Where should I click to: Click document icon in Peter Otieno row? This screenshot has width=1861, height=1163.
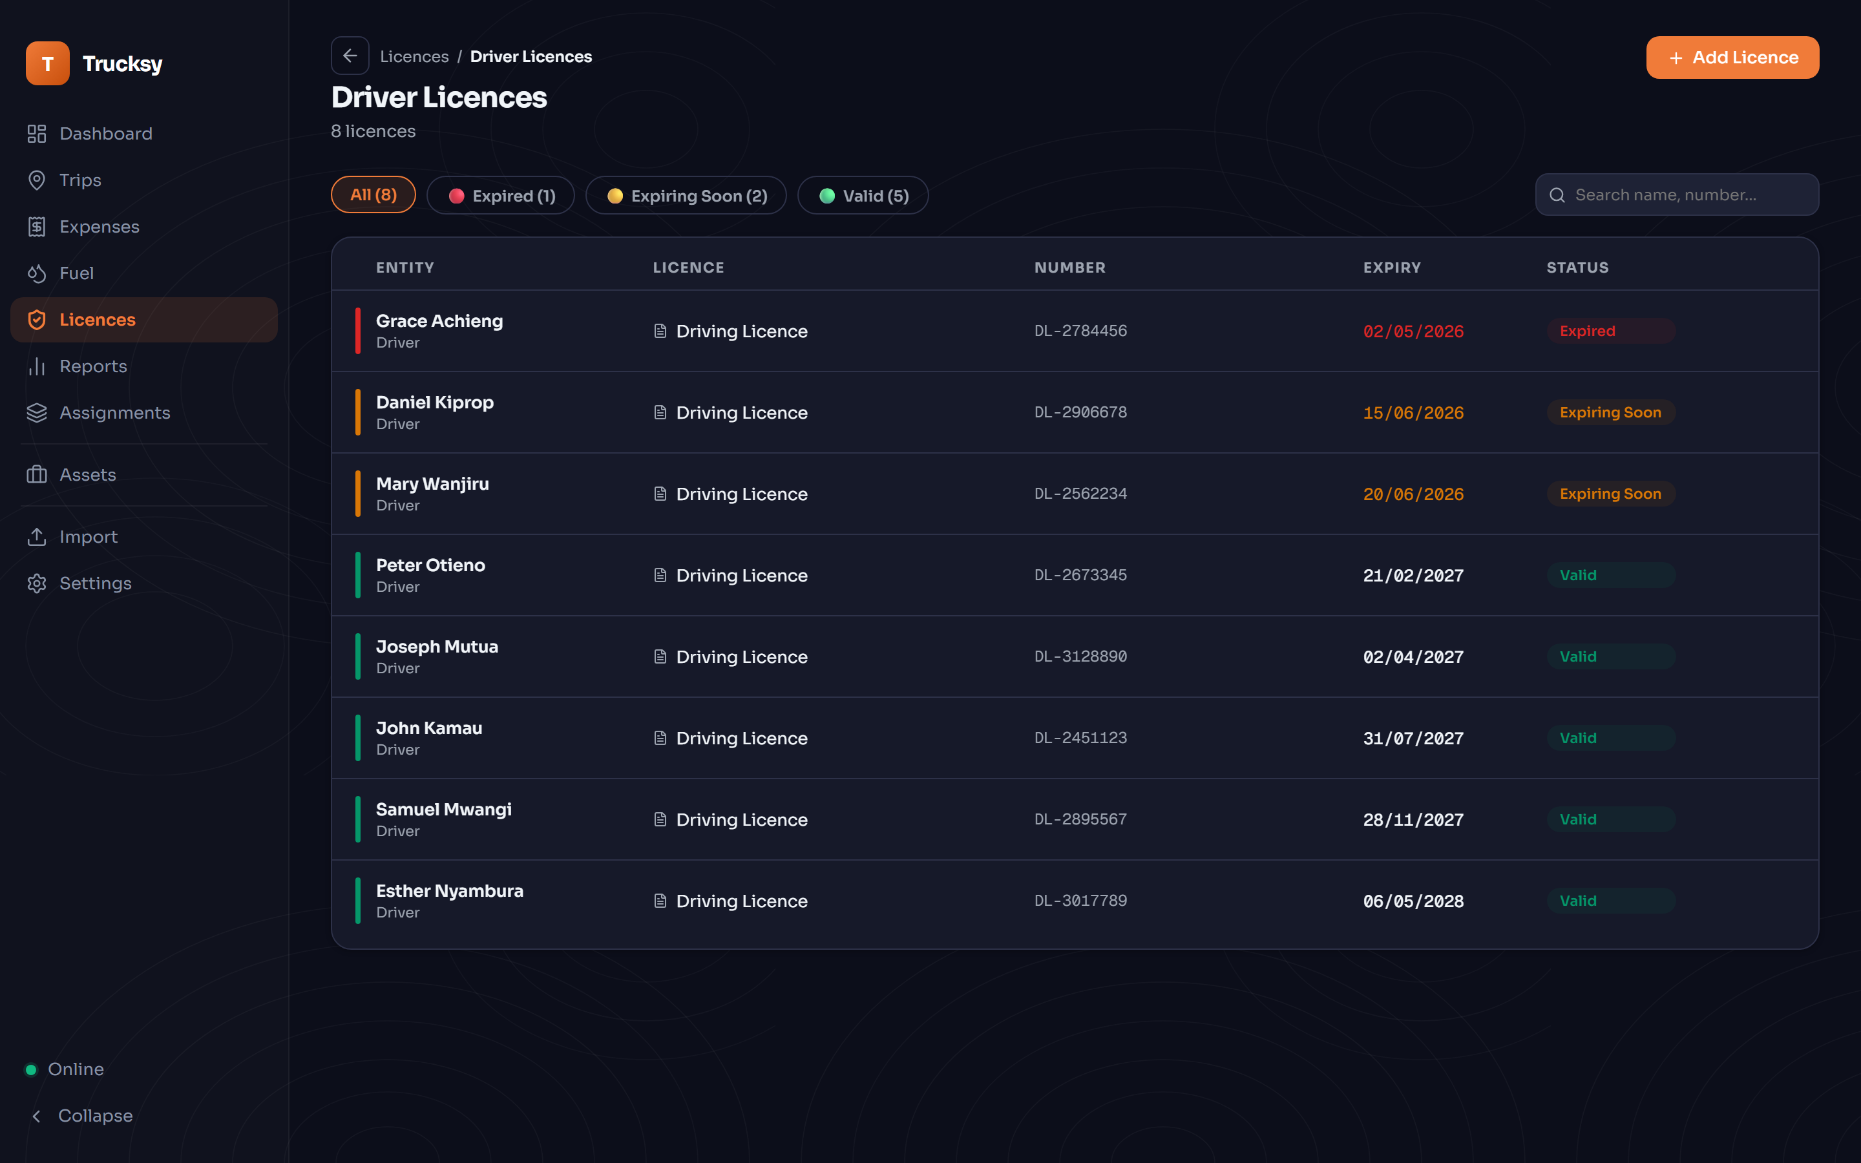coord(660,575)
